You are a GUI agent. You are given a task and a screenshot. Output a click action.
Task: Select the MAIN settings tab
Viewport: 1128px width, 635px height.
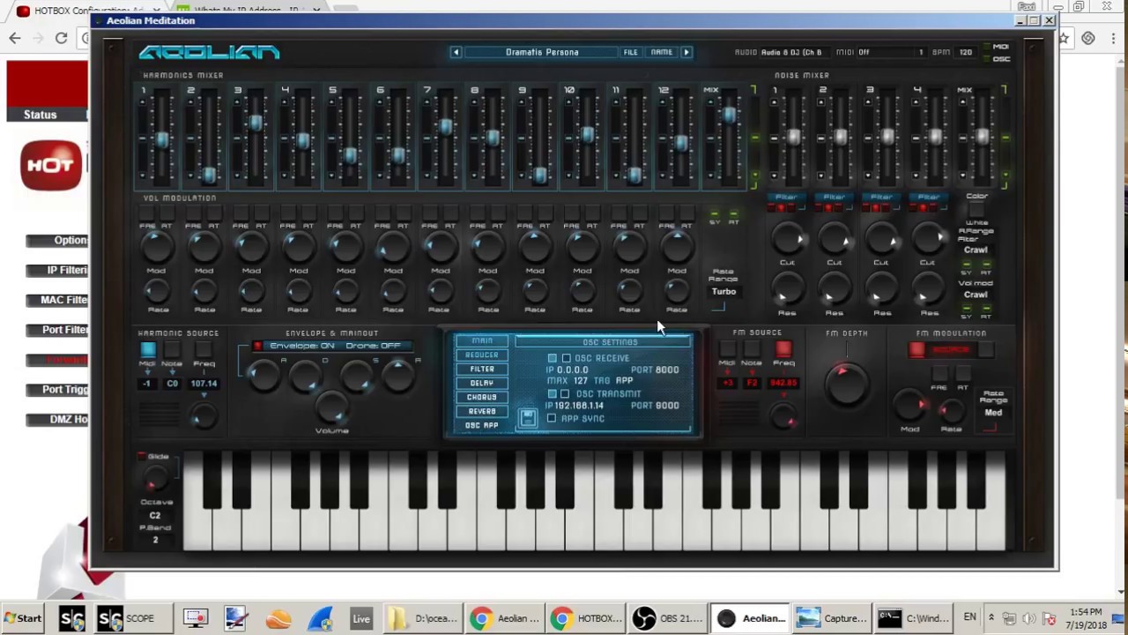point(482,341)
